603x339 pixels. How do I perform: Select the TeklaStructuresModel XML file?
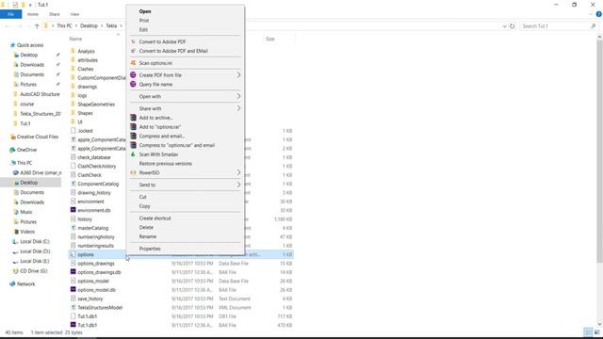click(100, 308)
